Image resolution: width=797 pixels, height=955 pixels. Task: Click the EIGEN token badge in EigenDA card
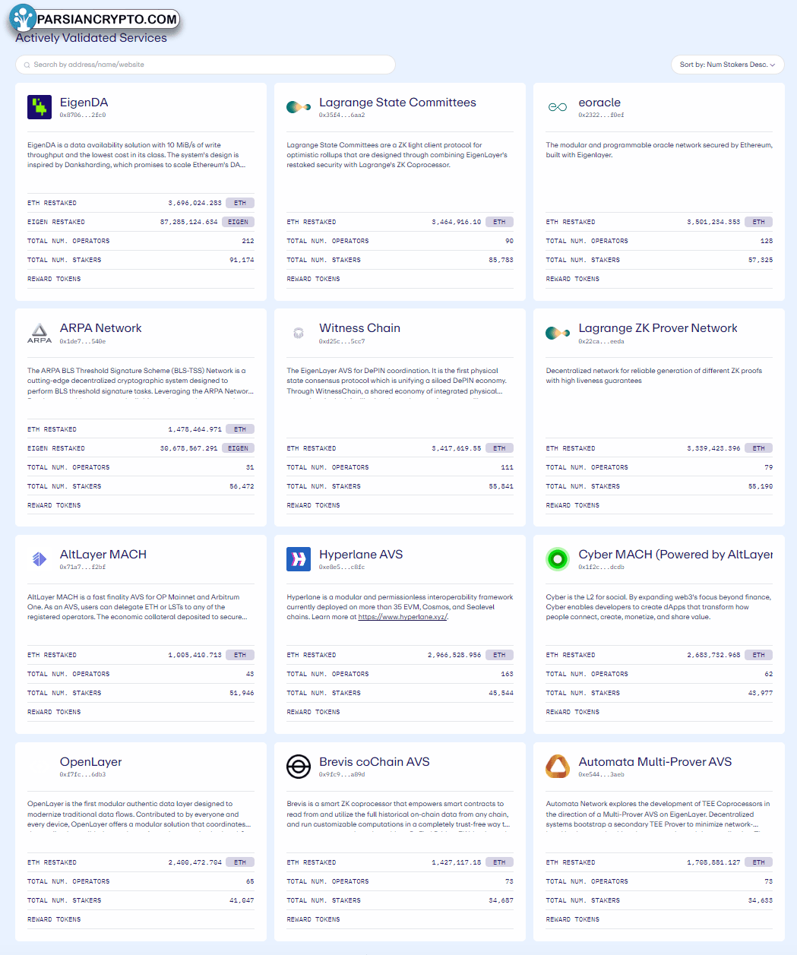click(x=239, y=222)
